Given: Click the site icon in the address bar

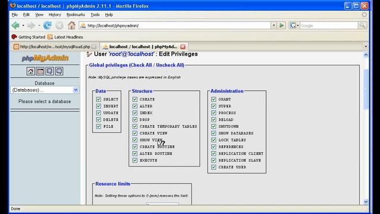Looking at the screenshot, I should tap(83, 26).
